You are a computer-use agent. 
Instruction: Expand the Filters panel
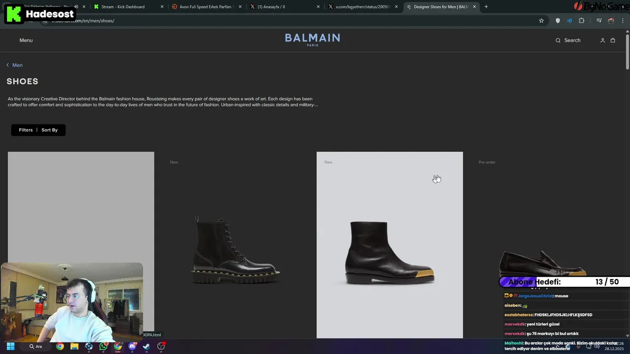click(26, 130)
